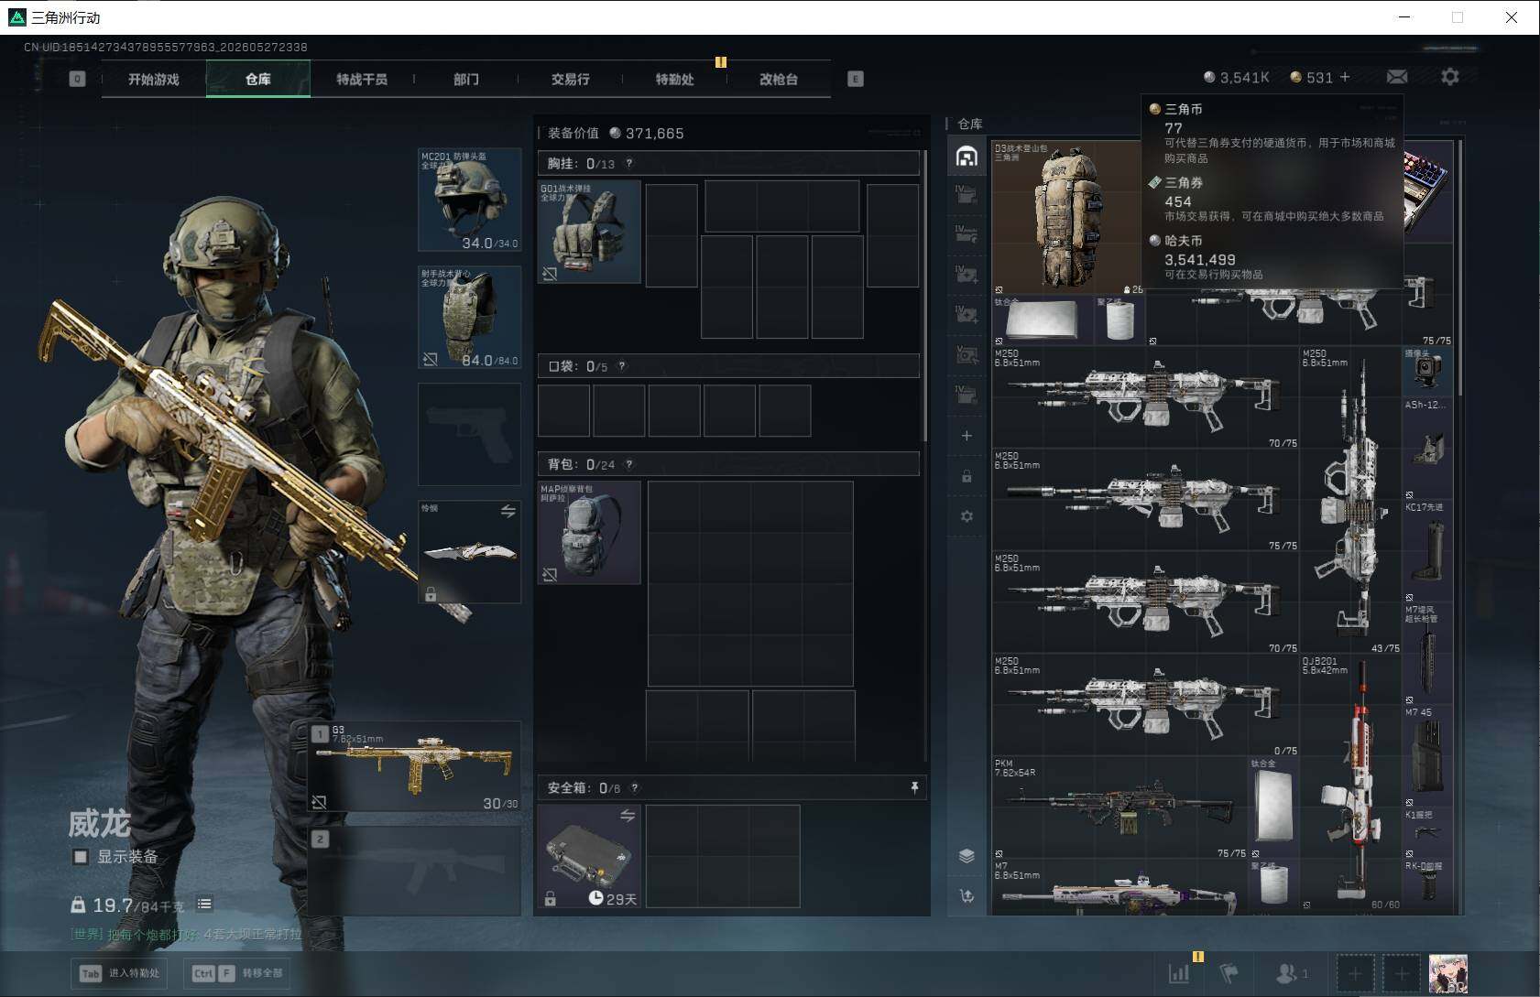Pin the 安全箱 section
The image size is (1540, 997).
[914, 787]
